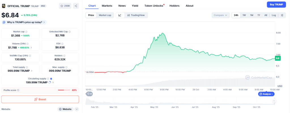The height and width of the screenshot is (113, 290).
Task: Switch to the Holders tab
Action: [174, 6]
